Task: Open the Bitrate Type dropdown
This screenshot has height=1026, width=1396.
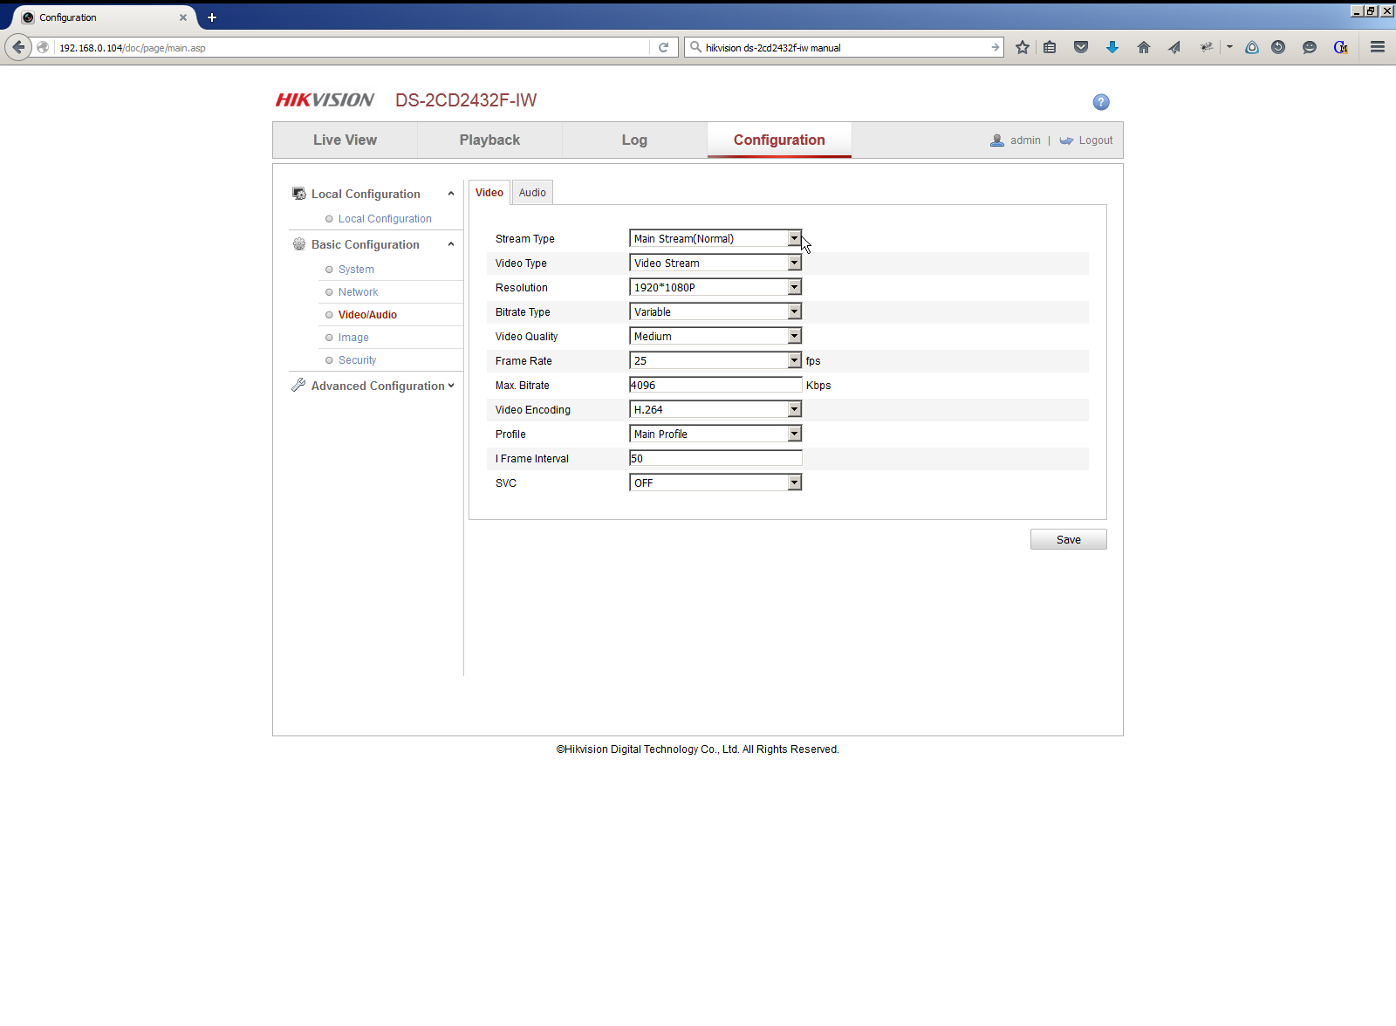Action: (715, 311)
